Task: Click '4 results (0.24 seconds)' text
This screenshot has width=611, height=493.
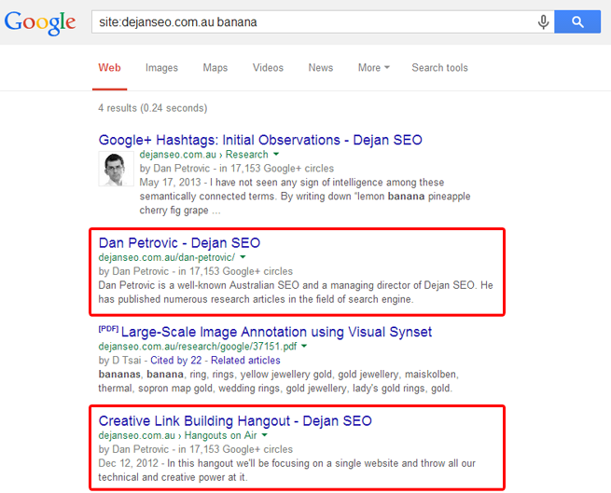Action: [153, 108]
